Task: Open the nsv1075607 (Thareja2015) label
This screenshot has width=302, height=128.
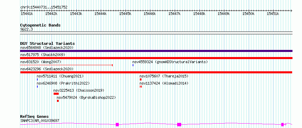Action: coord(164,76)
